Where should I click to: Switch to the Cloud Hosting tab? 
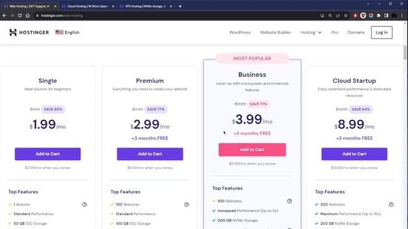pyautogui.click(x=88, y=6)
